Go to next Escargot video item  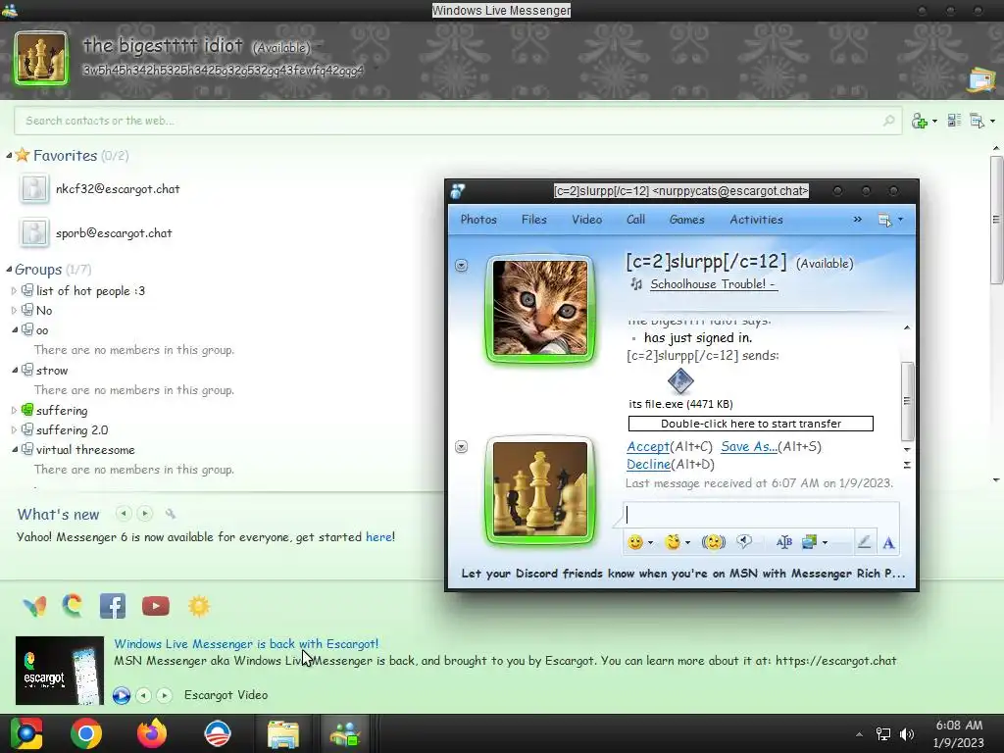click(165, 695)
